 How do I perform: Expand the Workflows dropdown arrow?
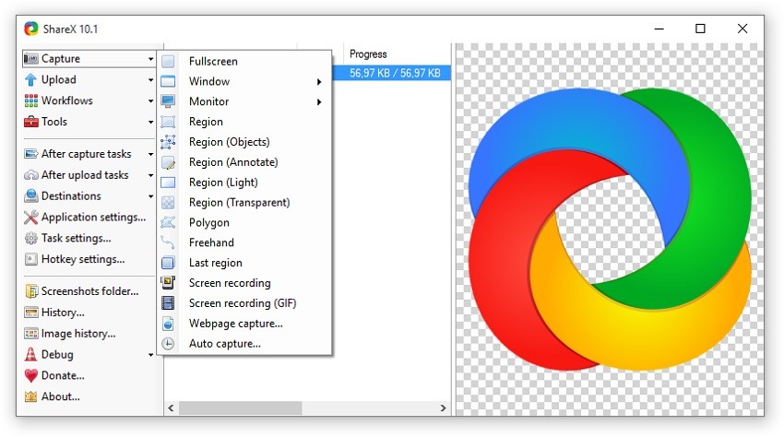tap(150, 101)
